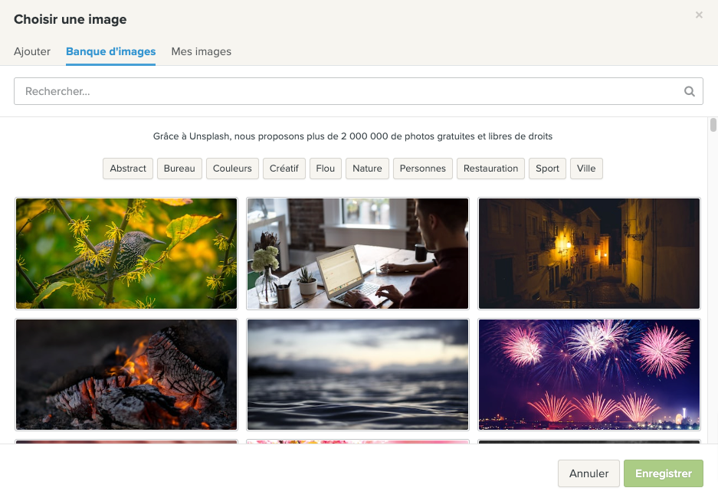The width and height of the screenshot is (718, 501).
Task: Pick the Sport category tag
Action: (548, 169)
